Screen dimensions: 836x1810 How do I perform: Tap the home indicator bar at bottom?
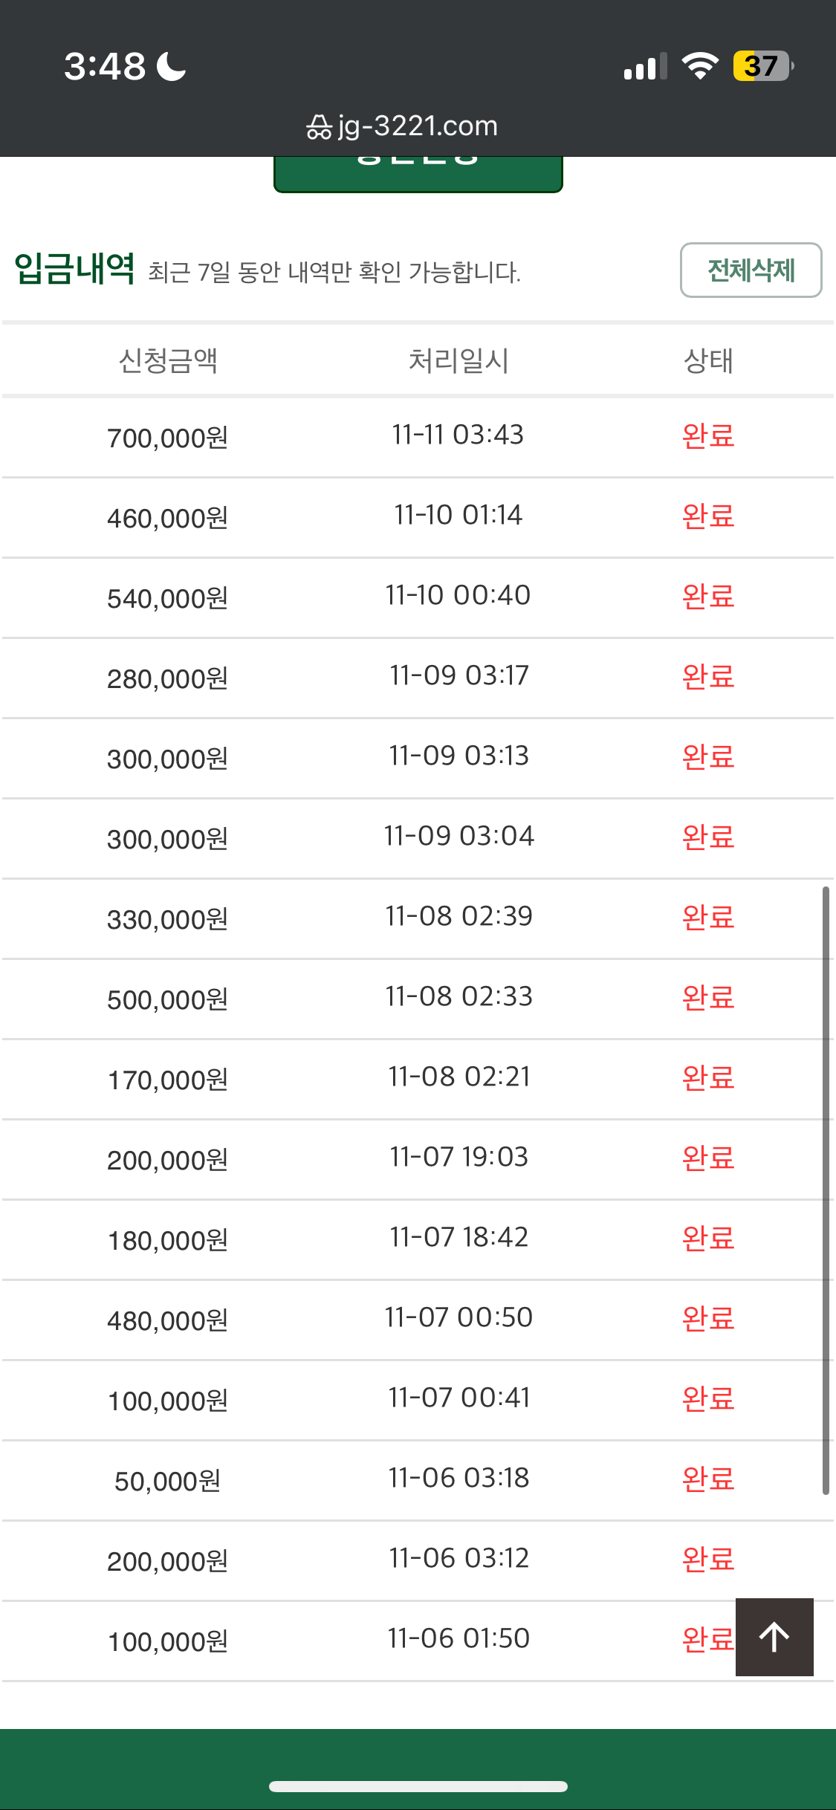[x=418, y=1786]
